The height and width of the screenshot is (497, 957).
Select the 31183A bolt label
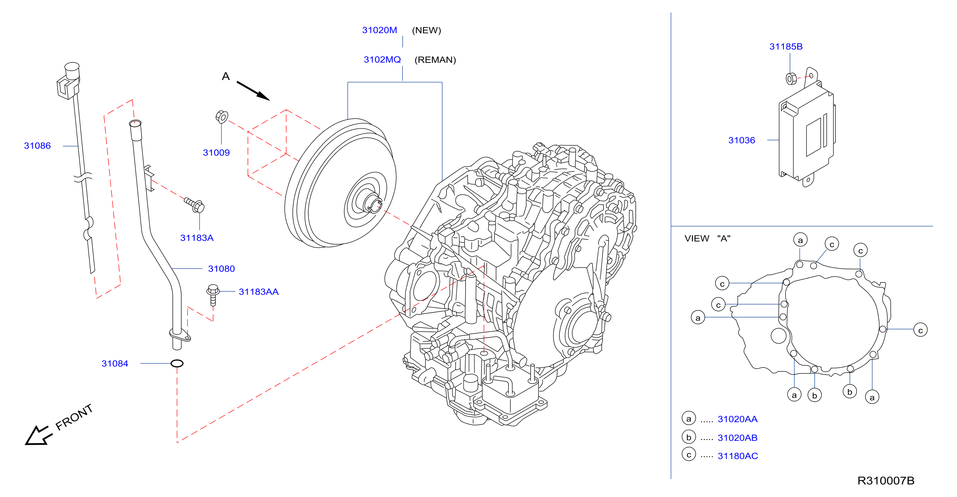tap(197, 238)
